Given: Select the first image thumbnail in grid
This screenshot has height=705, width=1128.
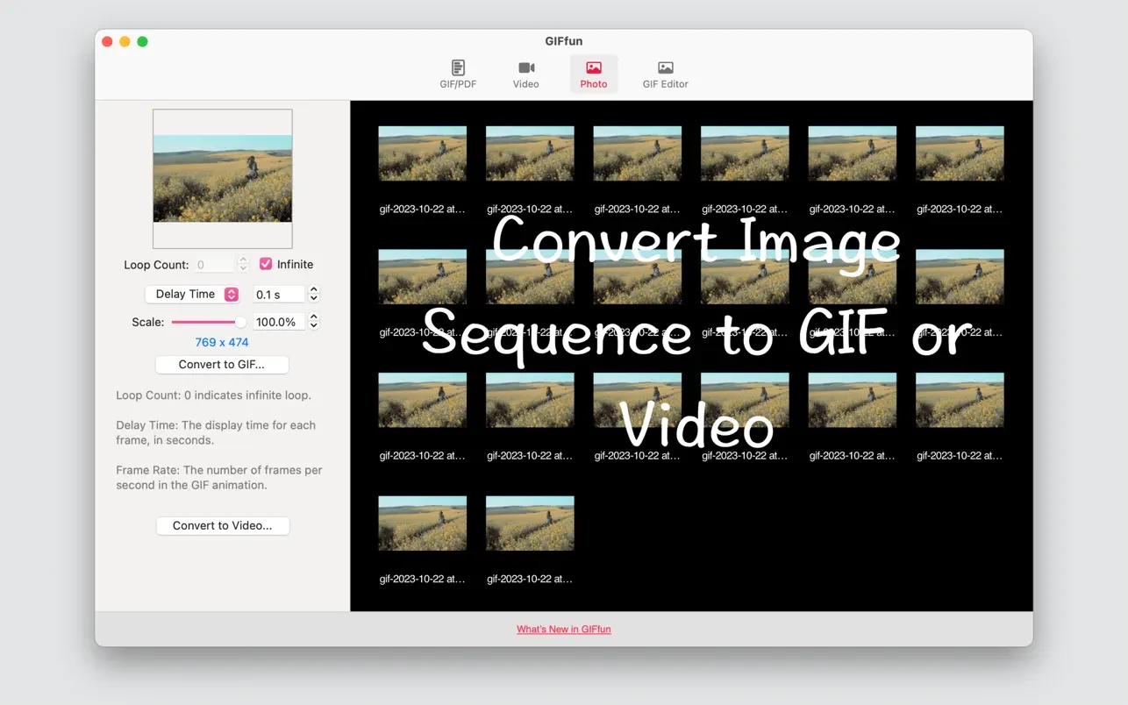Looking at the screenshot, I should pos(422,153).
